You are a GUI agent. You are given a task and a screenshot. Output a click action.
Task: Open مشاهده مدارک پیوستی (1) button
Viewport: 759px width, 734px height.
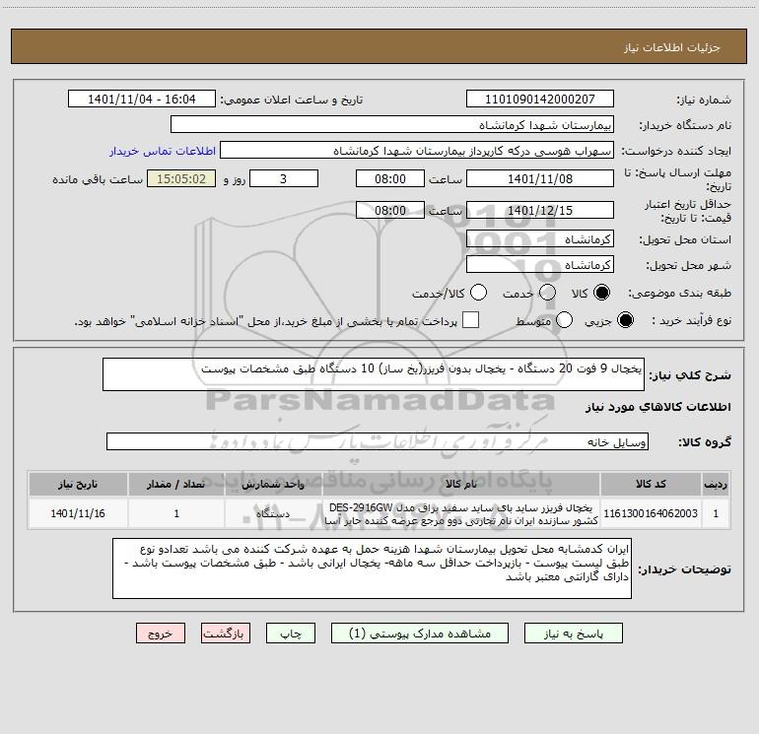tap(420, 634)
